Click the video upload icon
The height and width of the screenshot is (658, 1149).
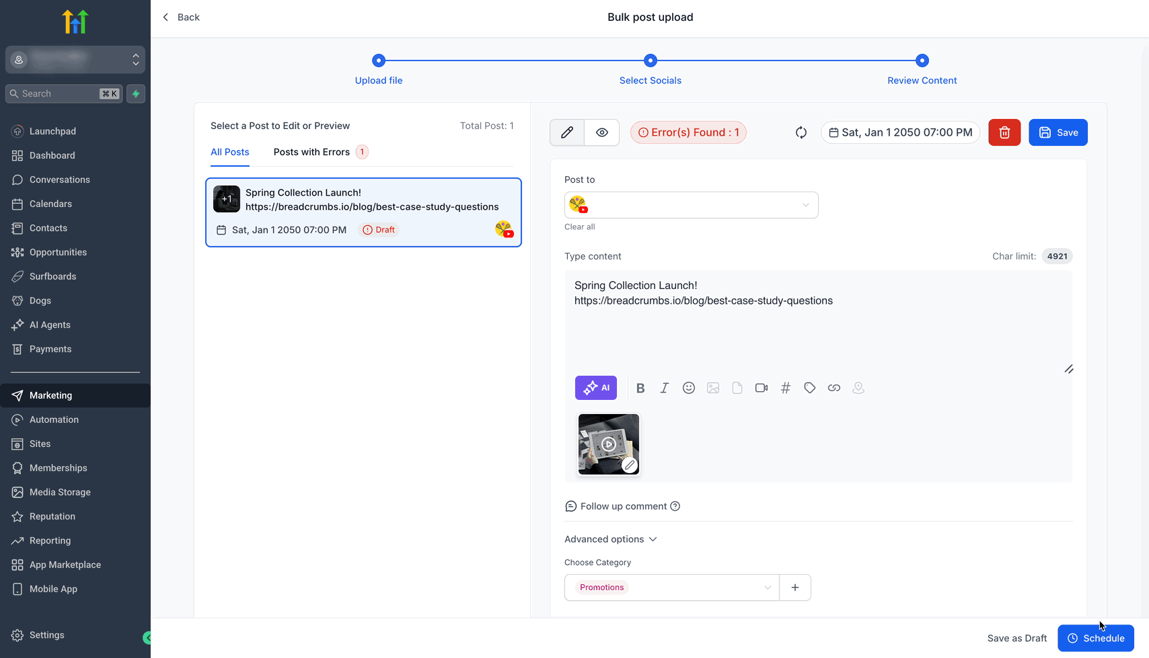(x=761, y=388)
